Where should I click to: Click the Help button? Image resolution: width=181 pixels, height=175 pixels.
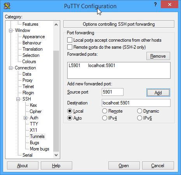[56, 166]
